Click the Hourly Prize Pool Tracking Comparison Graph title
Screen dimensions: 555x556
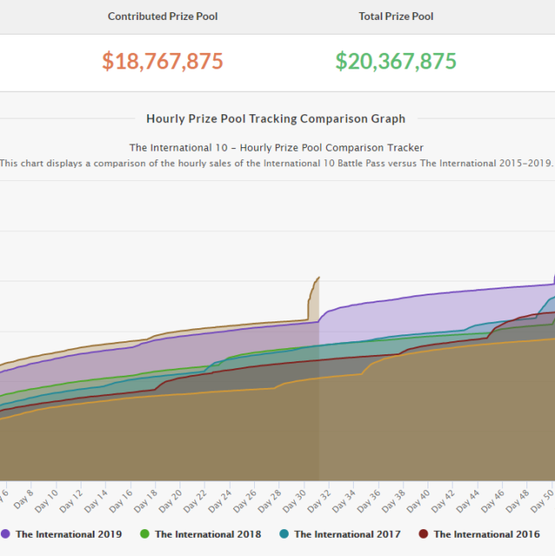tap(276, 119)
